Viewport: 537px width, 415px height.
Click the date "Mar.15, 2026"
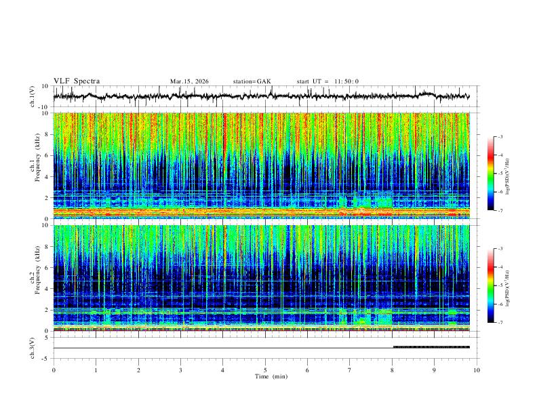pyautogui.click(x=189, y=81)
